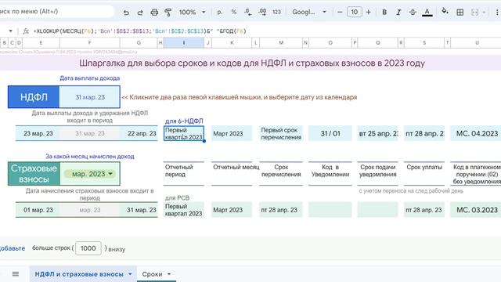
Task: Increase decimal places
Action: click(262, 13)
